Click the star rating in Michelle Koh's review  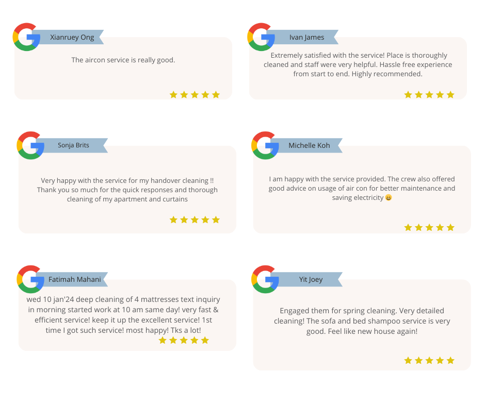(429, 228)
